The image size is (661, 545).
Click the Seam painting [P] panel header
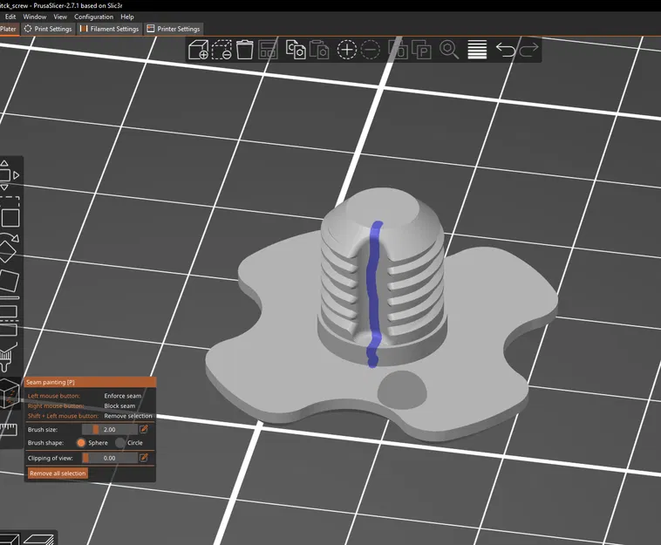pyautogui.click(x=90, y=382)
